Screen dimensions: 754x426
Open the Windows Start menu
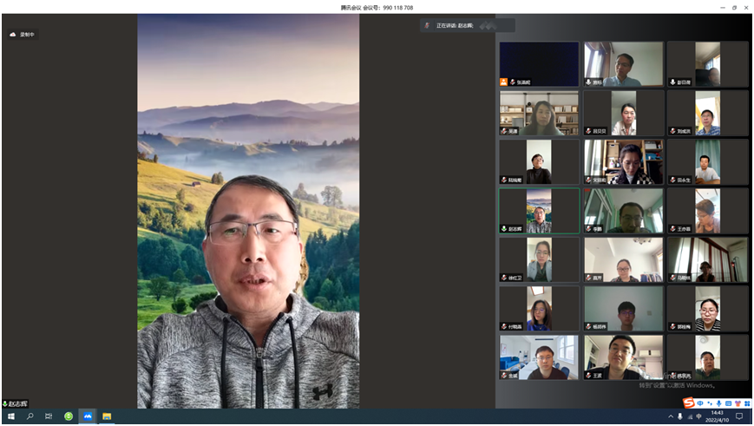point(10,416)
